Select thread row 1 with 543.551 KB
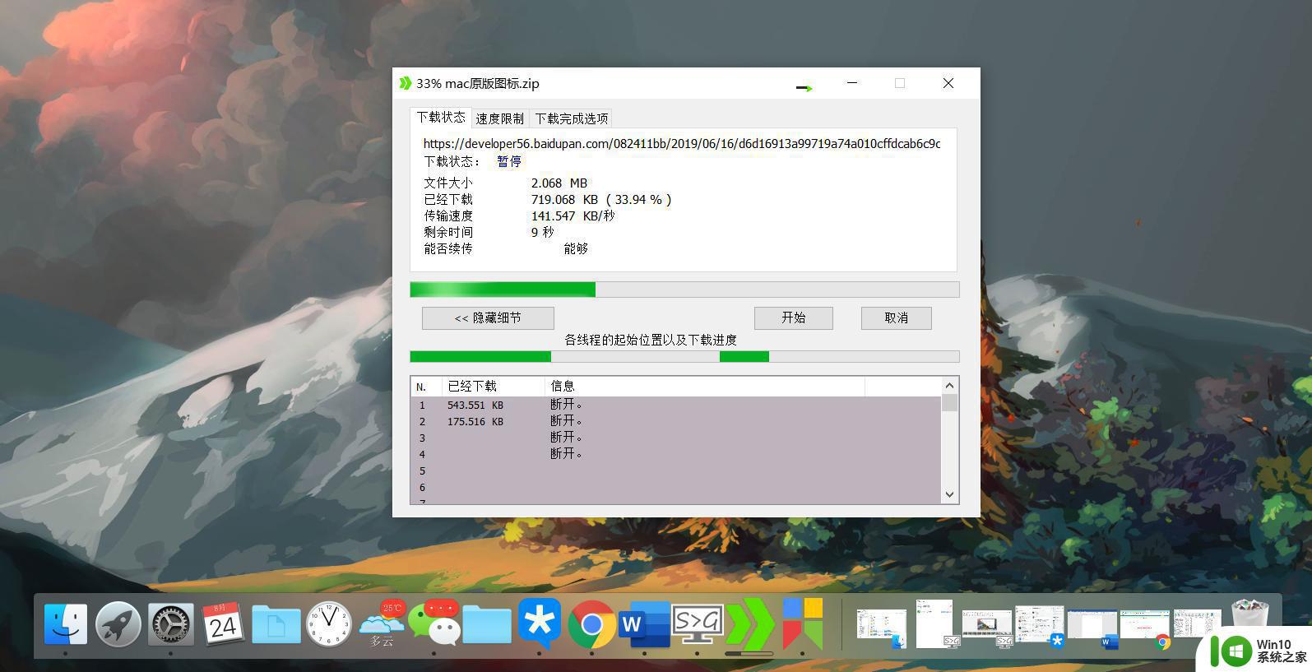The height and width of the screenshot is (672, 1312). [x=676, y=405]
